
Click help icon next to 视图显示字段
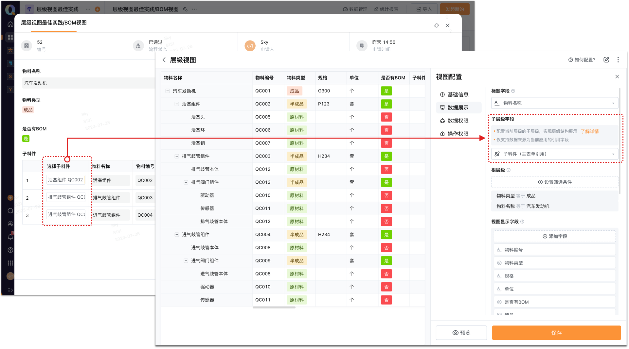pos(522,222)
